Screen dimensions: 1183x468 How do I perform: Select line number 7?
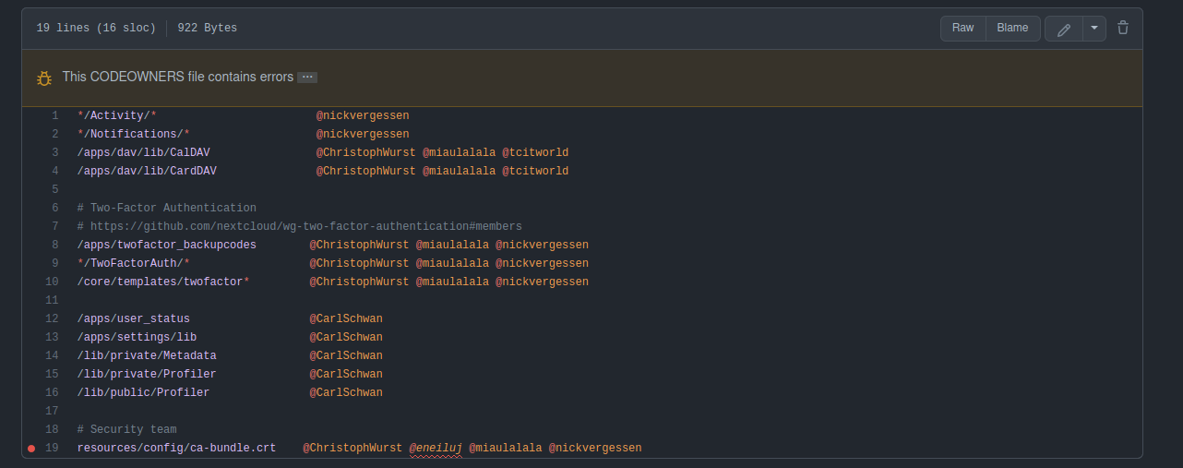(54, 227)
